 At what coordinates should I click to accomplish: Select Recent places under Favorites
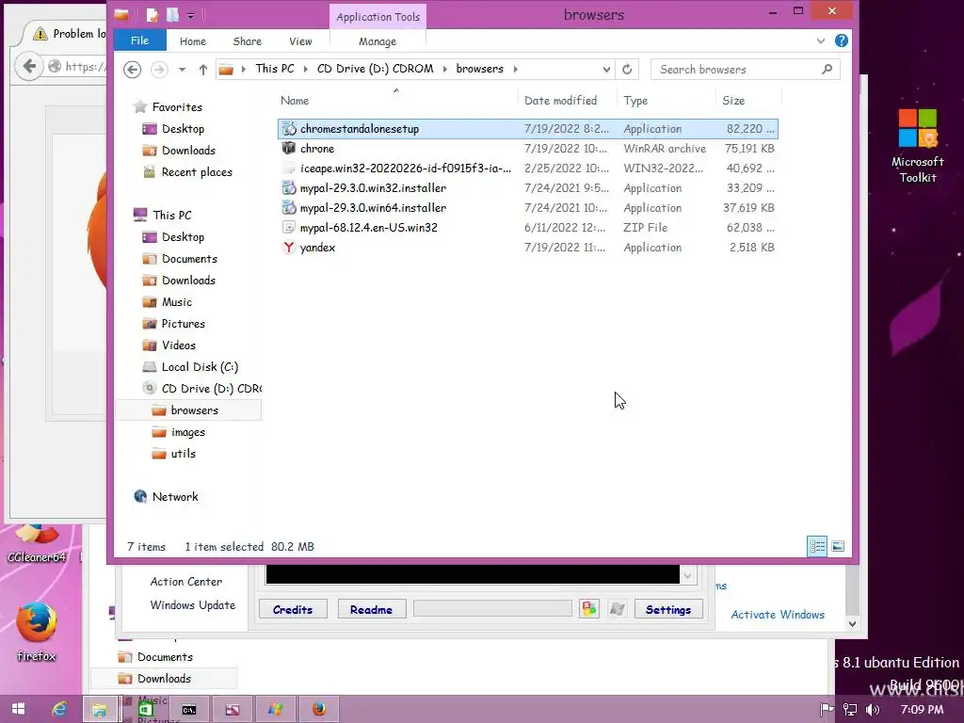[x=197, y=172]
